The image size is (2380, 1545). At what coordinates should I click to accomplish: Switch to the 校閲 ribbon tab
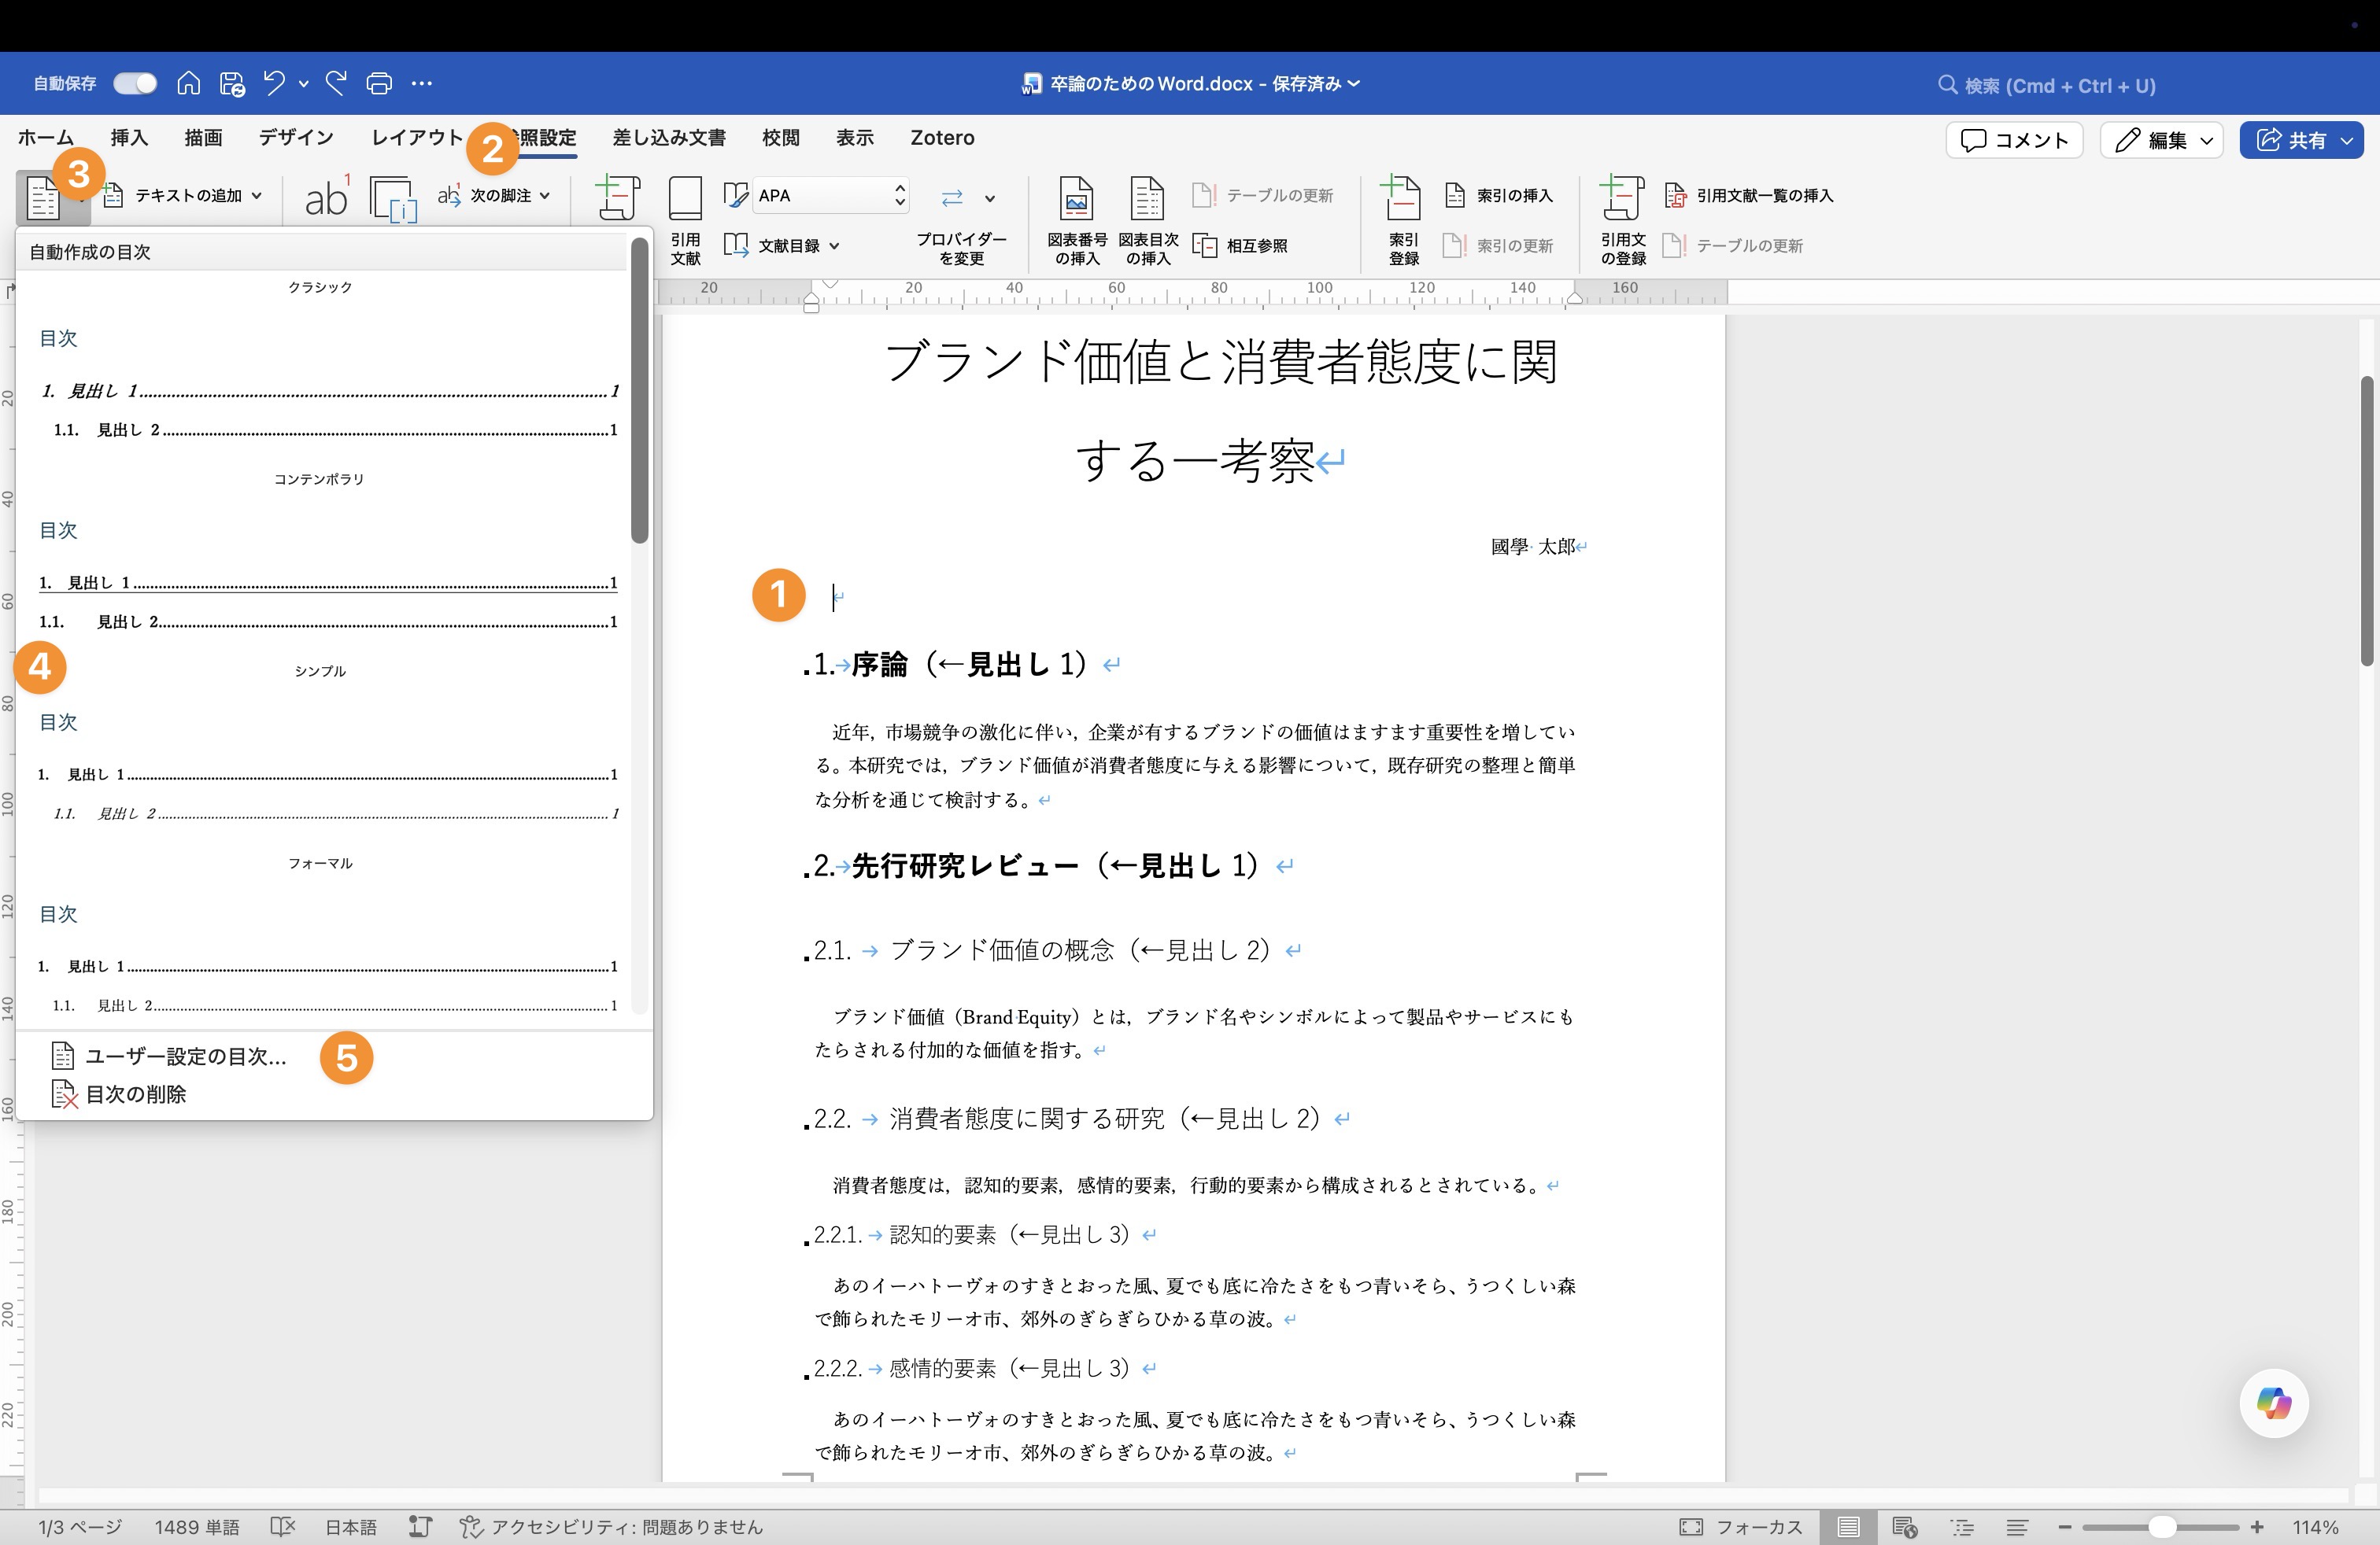(781, 137)
